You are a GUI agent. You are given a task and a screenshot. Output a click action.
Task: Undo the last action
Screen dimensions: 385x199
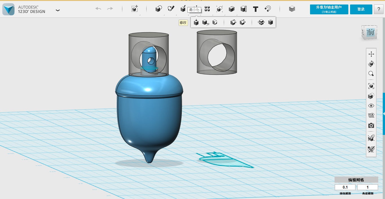pos(98,9)
